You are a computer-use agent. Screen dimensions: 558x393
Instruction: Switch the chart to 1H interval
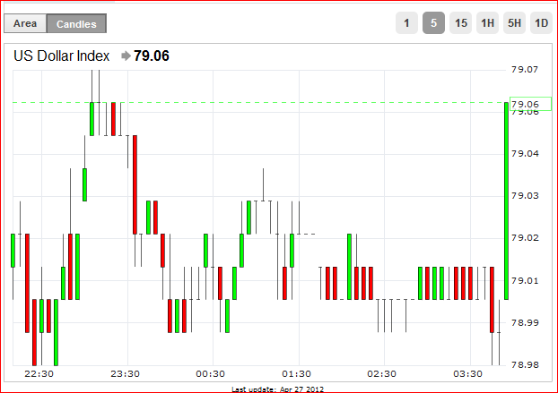[487, 23]
